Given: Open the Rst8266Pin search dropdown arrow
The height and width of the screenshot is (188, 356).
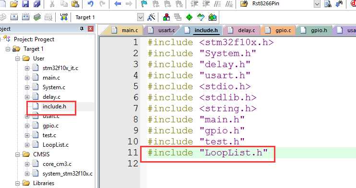Looking at the screenshot, I should pyautogui.click(x=317, y=4).
